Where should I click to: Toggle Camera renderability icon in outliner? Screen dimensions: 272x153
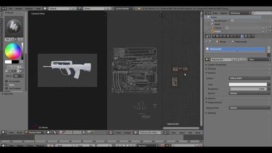click(270, 28)
